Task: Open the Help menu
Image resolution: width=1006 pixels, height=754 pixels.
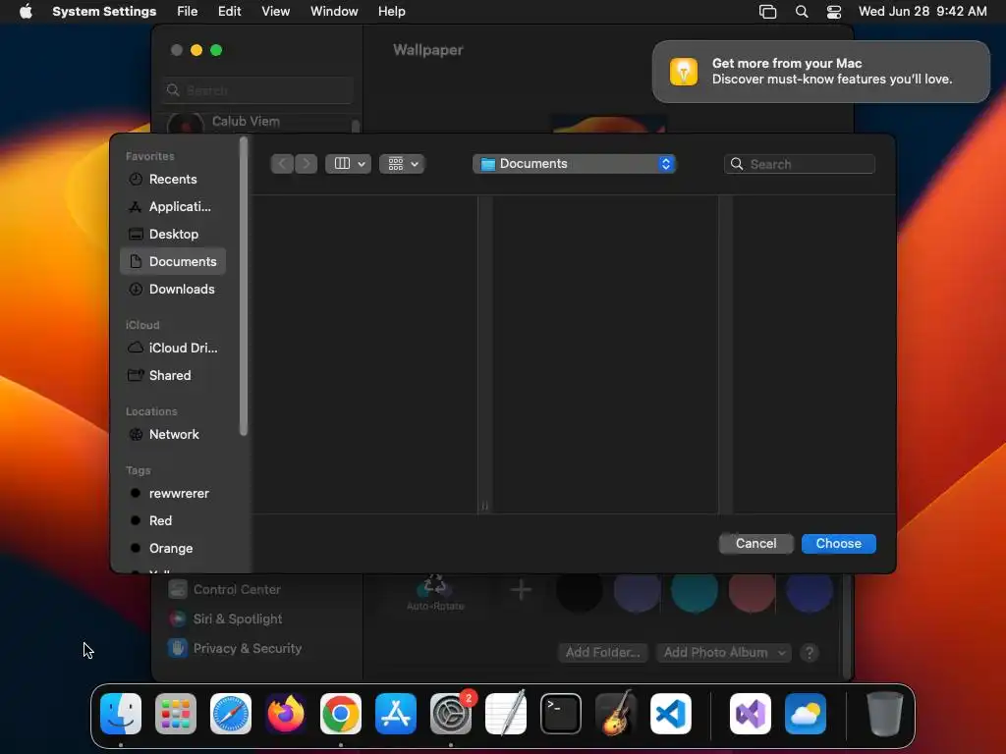Action: tap(391, 12)
